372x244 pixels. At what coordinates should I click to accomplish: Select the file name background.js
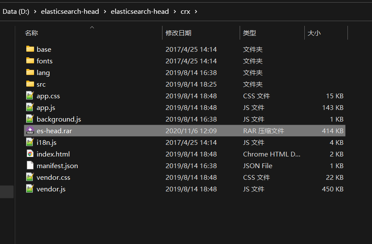click(59, 119)
